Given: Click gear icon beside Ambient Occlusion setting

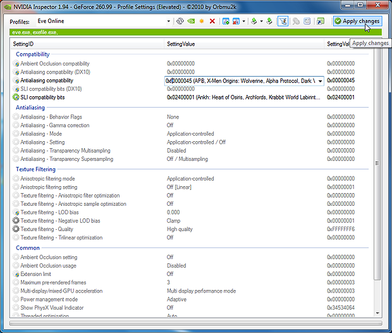Looking at the screenshot, I should (x=16, y=257).
